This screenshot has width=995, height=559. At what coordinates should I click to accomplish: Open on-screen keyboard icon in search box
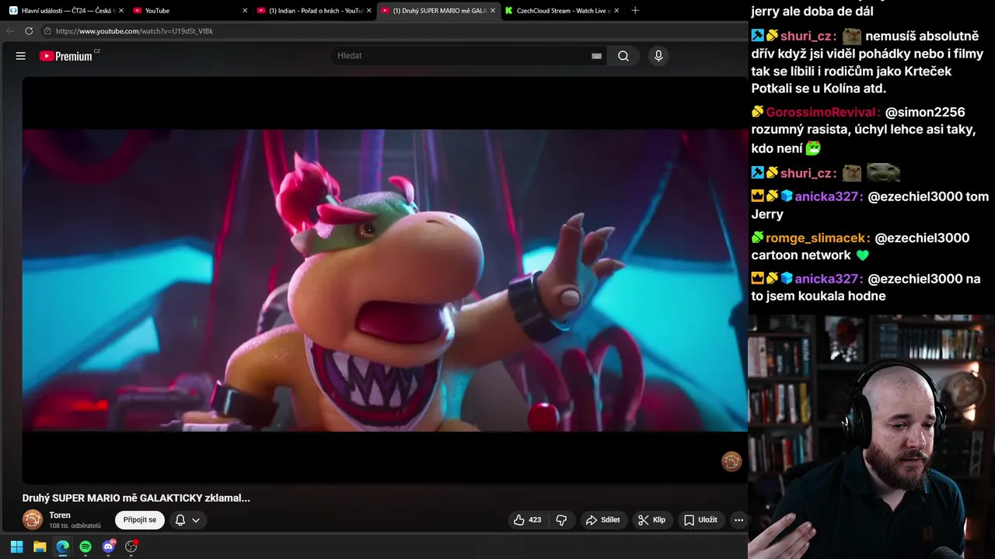[596, 56]
